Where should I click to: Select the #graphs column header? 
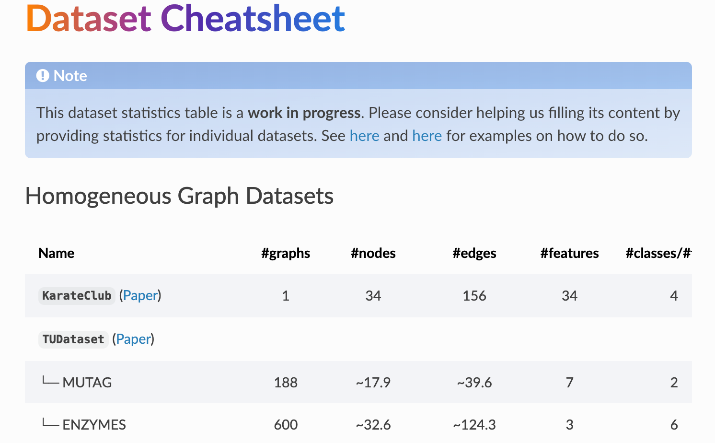pyautogui.click(x=286, y=253)
